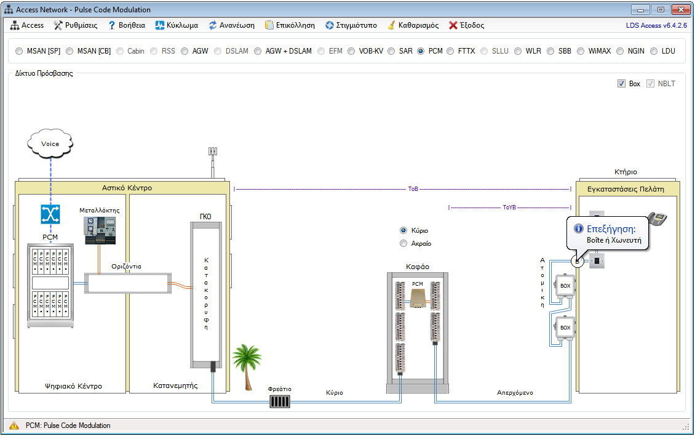The width and height of the screenshot is (695, 436).
Task: Click the Οριζόντια horizontal distributor block
Action: (127, 284)
